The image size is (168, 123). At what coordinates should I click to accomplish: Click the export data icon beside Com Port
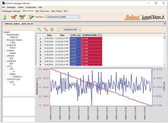click(x=31, y=17)
